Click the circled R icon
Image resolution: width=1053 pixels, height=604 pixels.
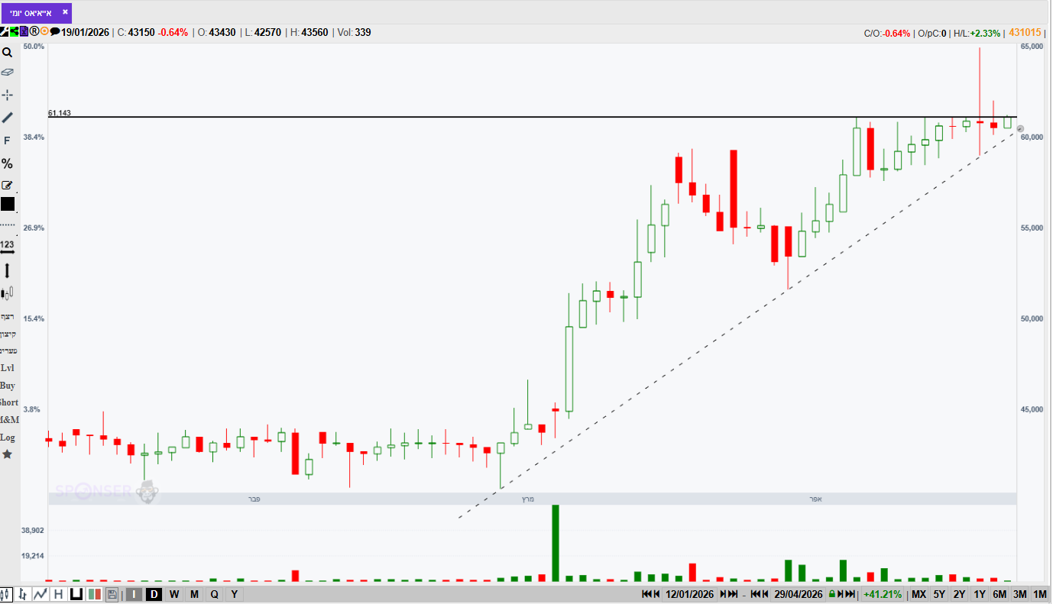[34, 32]
